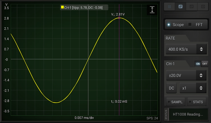Turn CH-1 ON
211x123 pixels.
pos(198,64)
